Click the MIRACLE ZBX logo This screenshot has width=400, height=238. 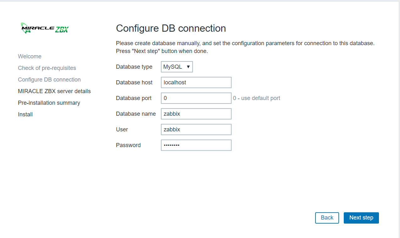(45, 29)
